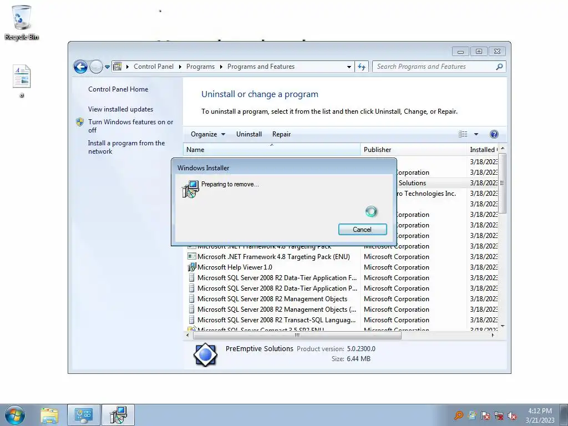
Task: Switch to Control Panel taskbar button
Action: (x=84, y=415)
